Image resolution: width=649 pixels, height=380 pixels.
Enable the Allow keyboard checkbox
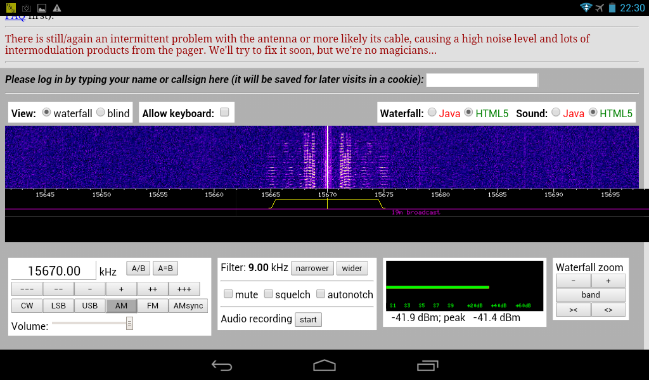point(224,112)
